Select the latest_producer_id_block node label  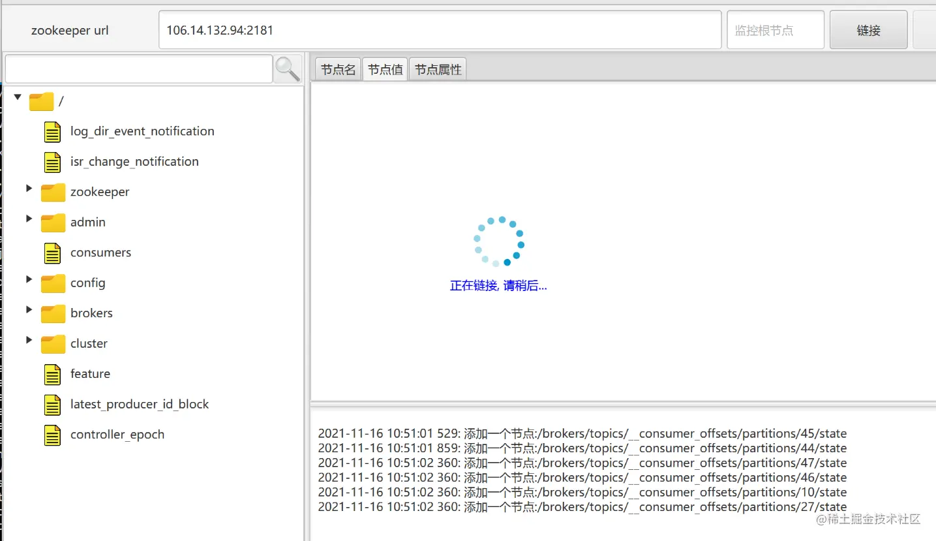pyautogui.click(x=140, y=404)
